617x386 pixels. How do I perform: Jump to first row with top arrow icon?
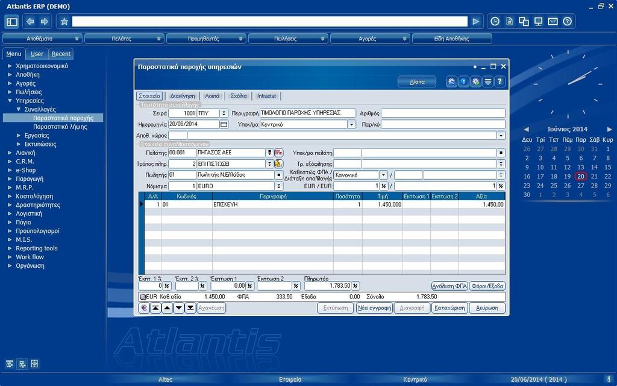click(x=155, y=308)
